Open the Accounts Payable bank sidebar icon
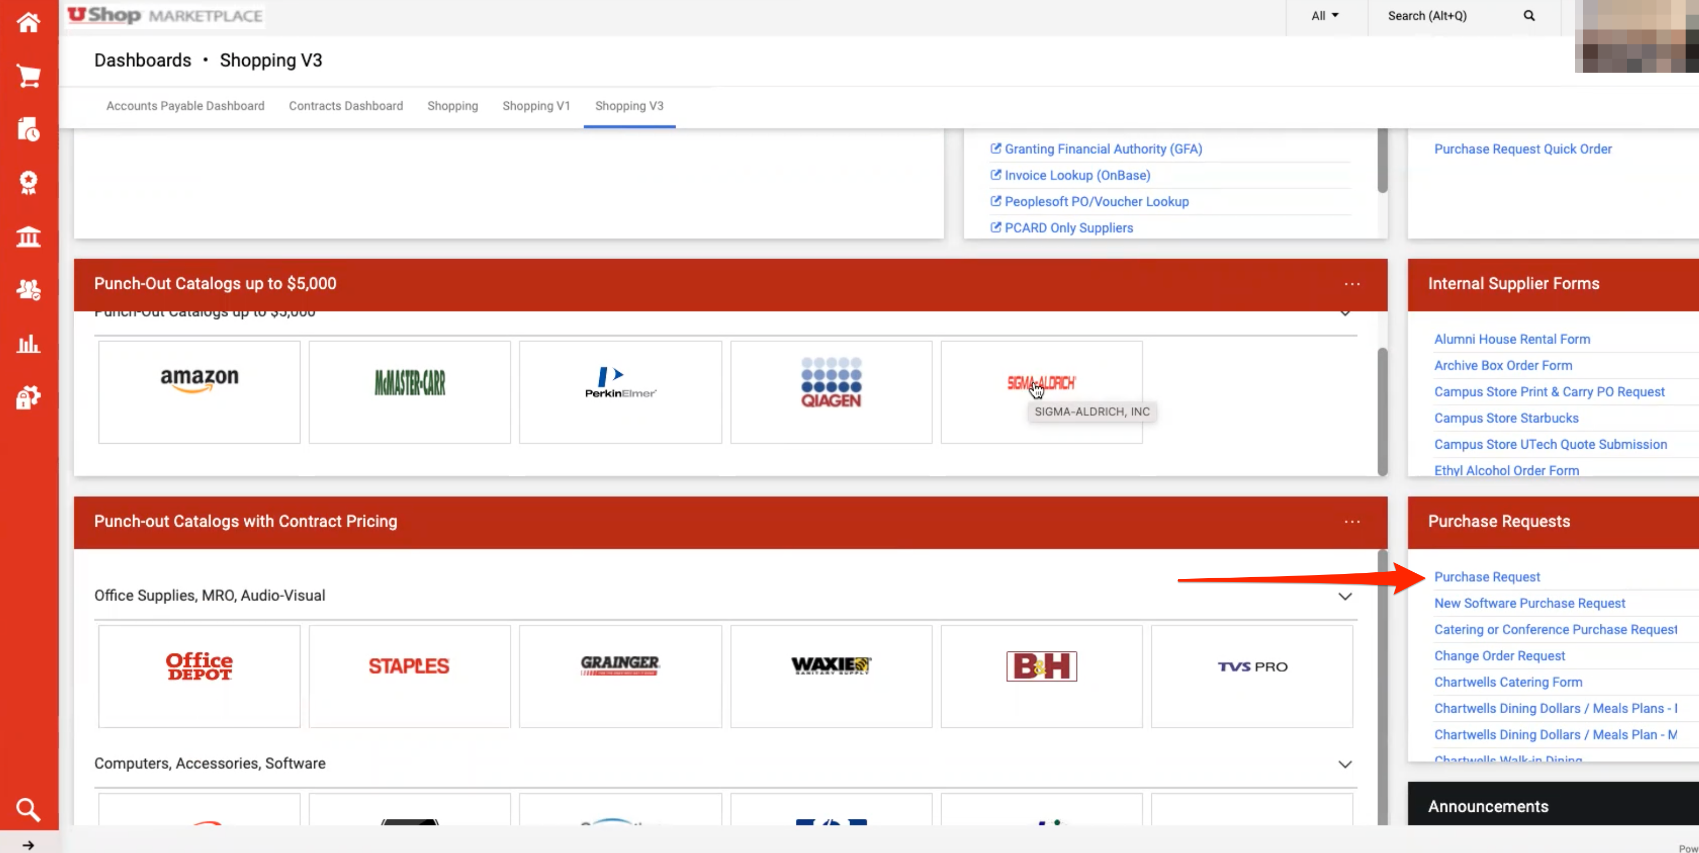Viewport: 1699px width, 853px height. tap(28, 236)
